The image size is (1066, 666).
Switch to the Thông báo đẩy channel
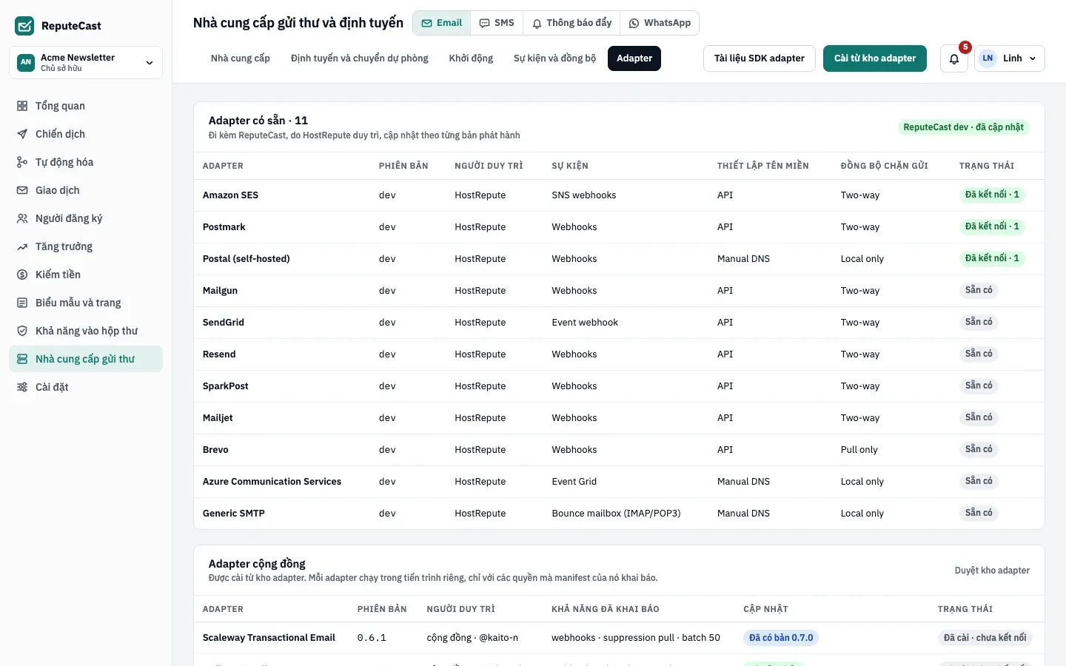pos(571,23)
